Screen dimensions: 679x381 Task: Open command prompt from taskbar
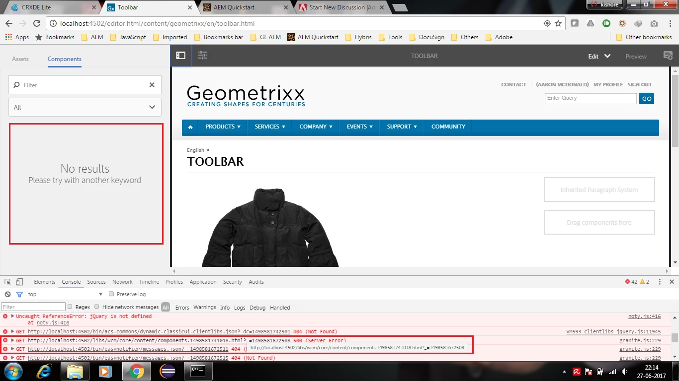pyautogui.click(x=198, y=371)
